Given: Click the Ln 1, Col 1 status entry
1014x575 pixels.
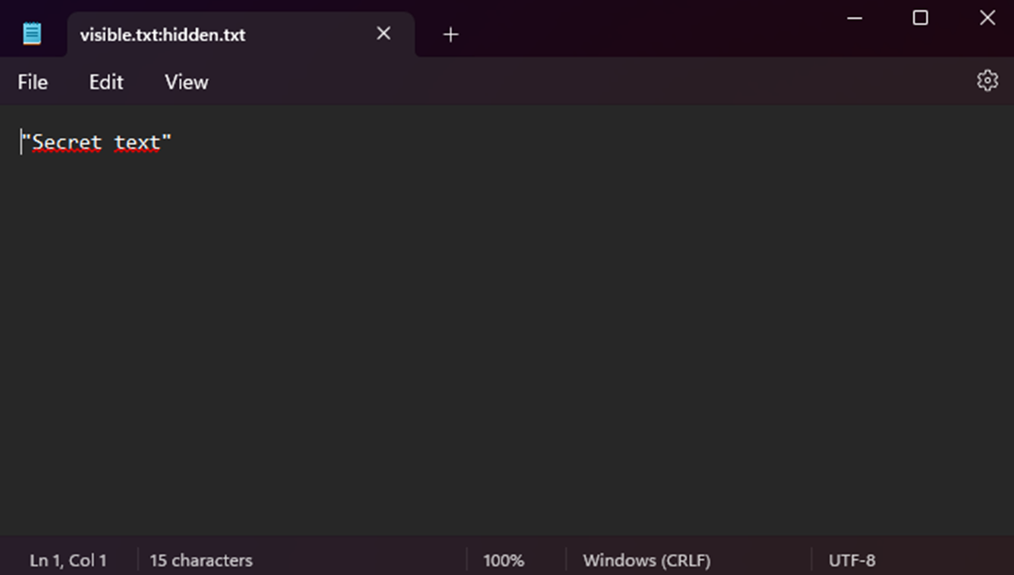Looking at the screenshot, I should 68,560.
